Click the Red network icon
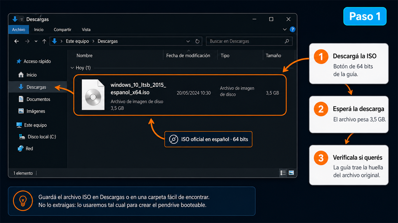This screenshot has width=398, height=223. tap(20, 149)
